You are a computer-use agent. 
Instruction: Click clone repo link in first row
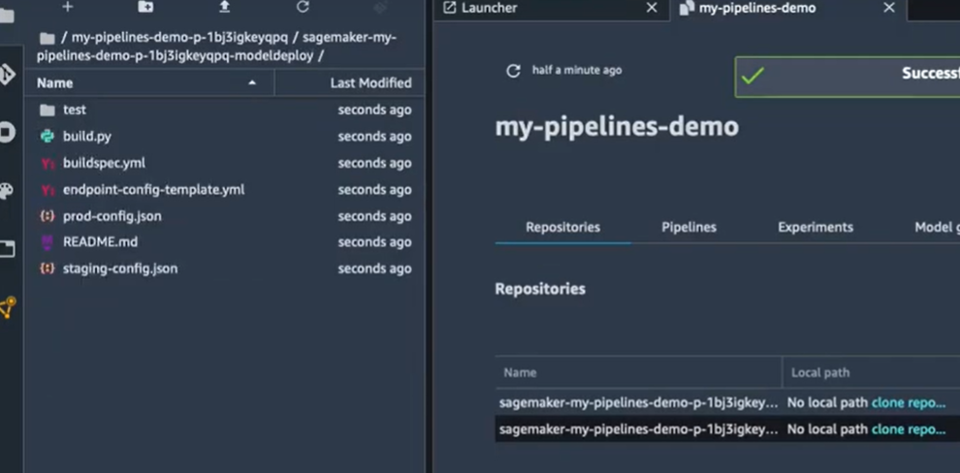(x=909, y=402)
